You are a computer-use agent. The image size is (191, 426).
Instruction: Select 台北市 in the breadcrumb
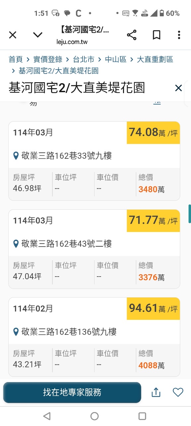84,60
